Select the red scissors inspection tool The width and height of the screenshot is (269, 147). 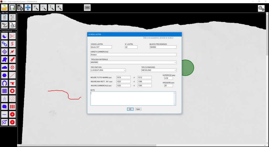pos(12,36)
